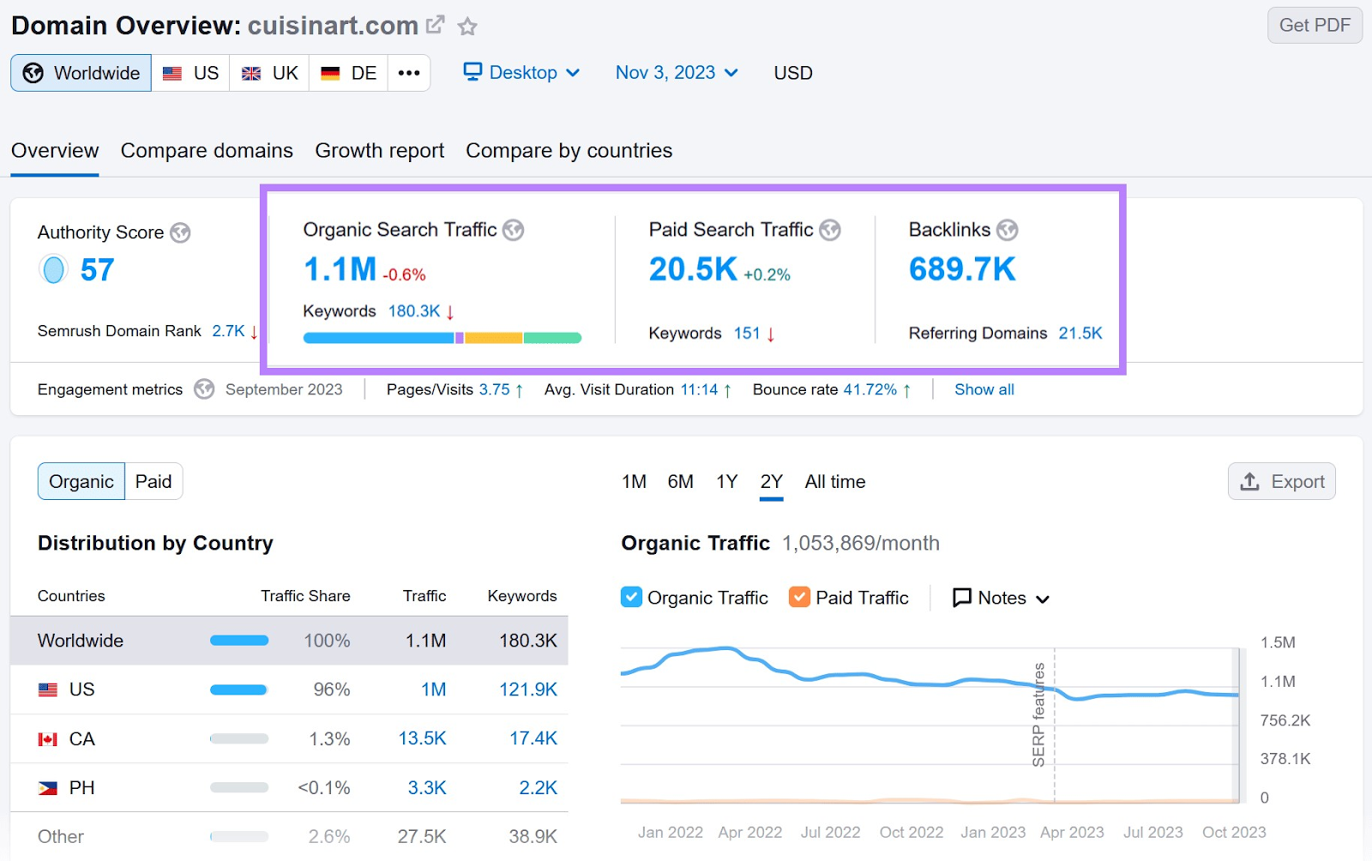The image size is (1372, 861).
Task: Open organic keywords 180.3K link
Action: point(414,311)
